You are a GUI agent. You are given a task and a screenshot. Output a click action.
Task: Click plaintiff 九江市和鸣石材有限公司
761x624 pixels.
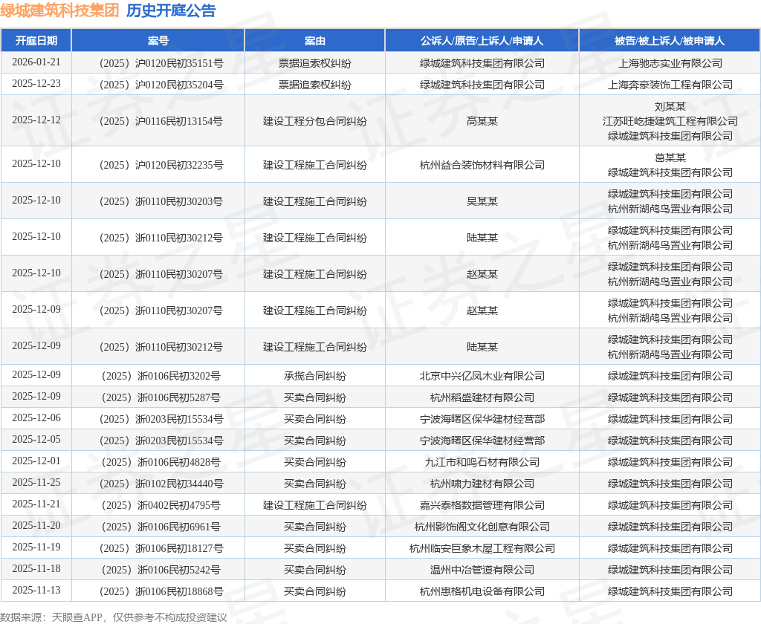coord(482,462)
